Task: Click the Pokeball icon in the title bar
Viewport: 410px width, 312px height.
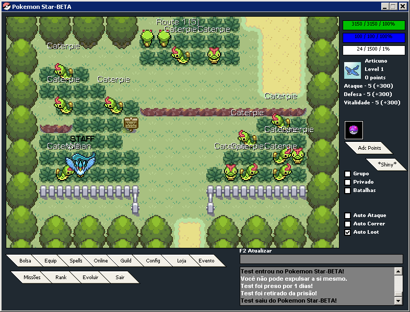Action: pyautogui.click(x=7, y=7)
